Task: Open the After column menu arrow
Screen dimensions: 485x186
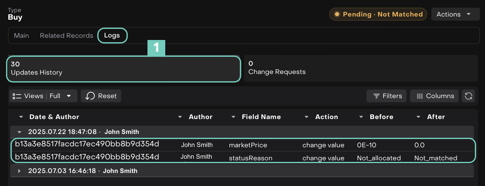Action: click(x=418, y=117)
